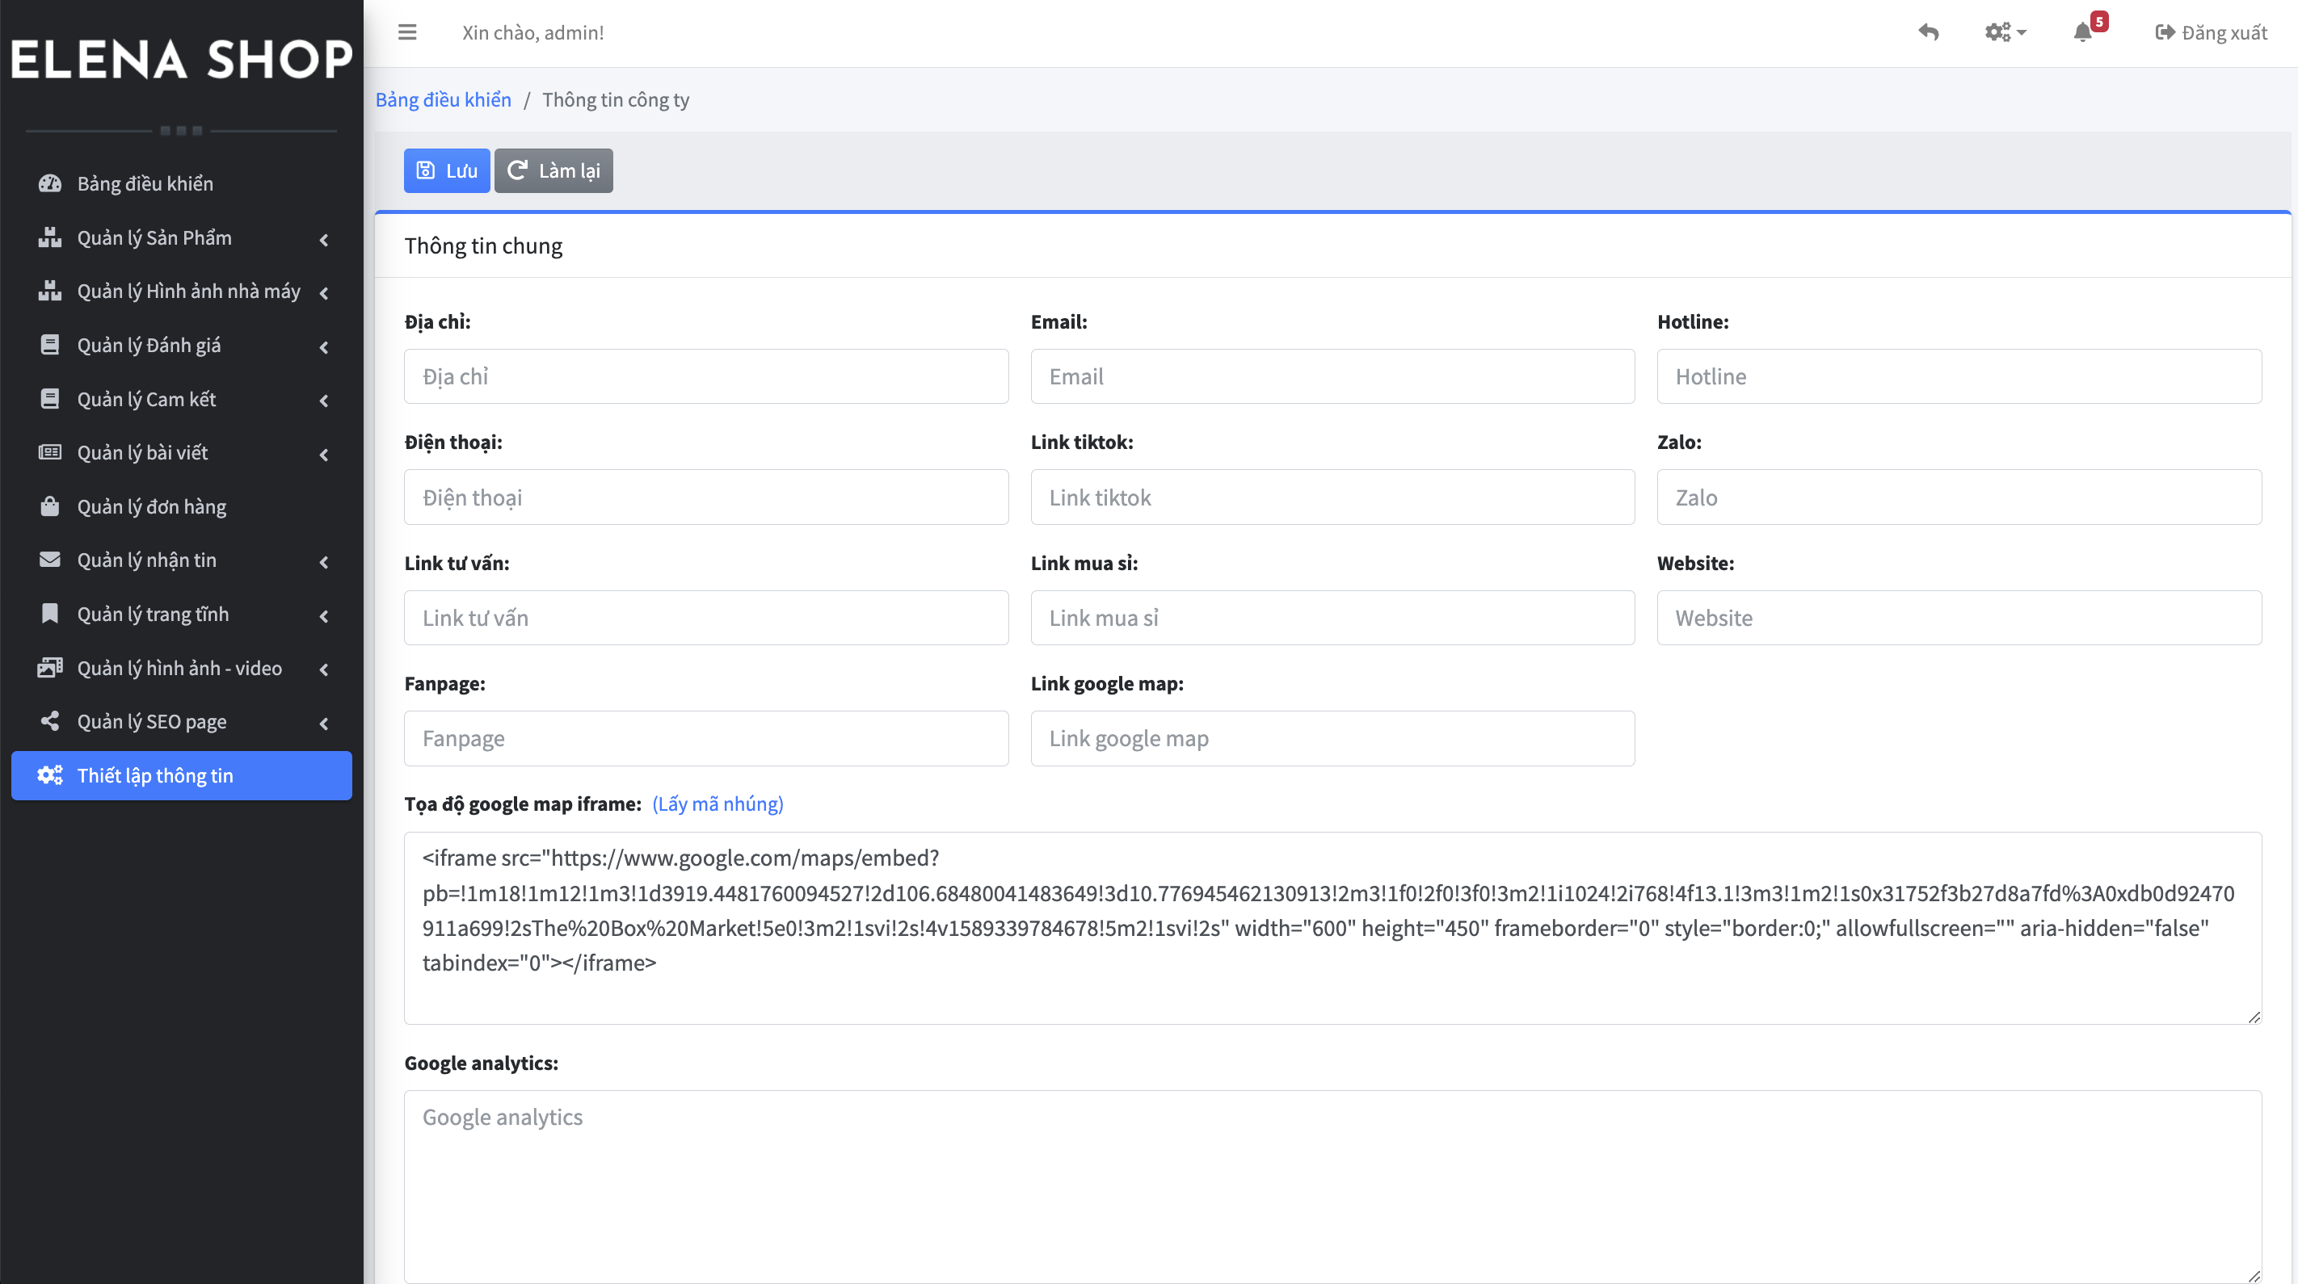Viewport: 2298px width, 1284px height.
Task: Click the Đăng xuất logout link
Action: 2211,33
